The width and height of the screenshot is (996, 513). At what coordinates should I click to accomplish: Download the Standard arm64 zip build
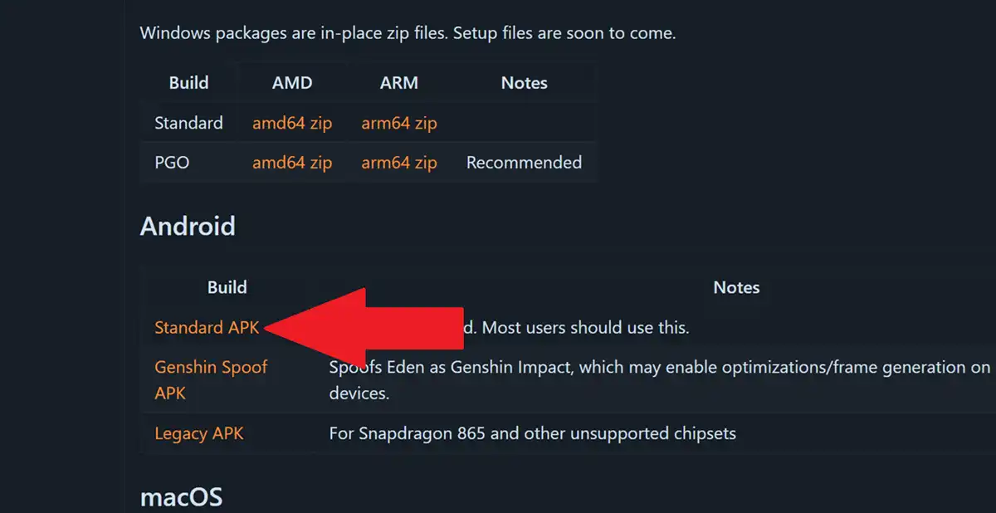[399, 122]
